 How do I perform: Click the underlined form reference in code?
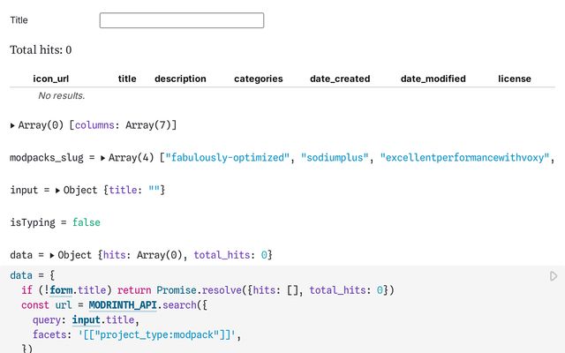pyautogui.click(x=61, y=290)
